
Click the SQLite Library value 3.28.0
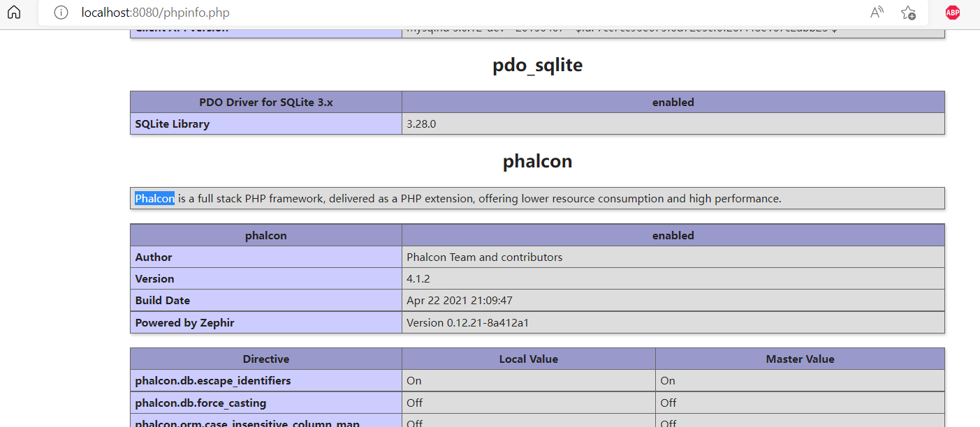click(421, 124)
